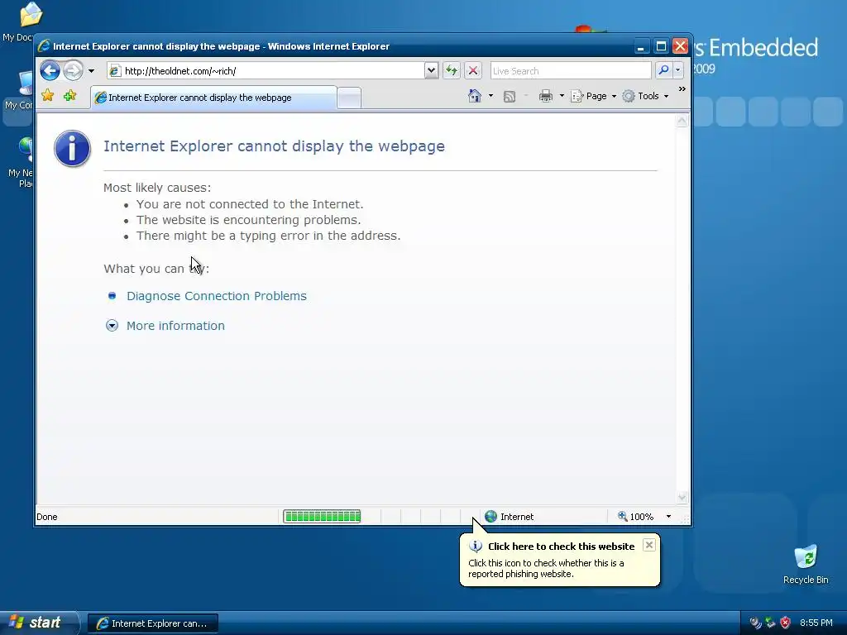
Task: Click the Stop loading red X icon
Action: click(x=472, y=71)
